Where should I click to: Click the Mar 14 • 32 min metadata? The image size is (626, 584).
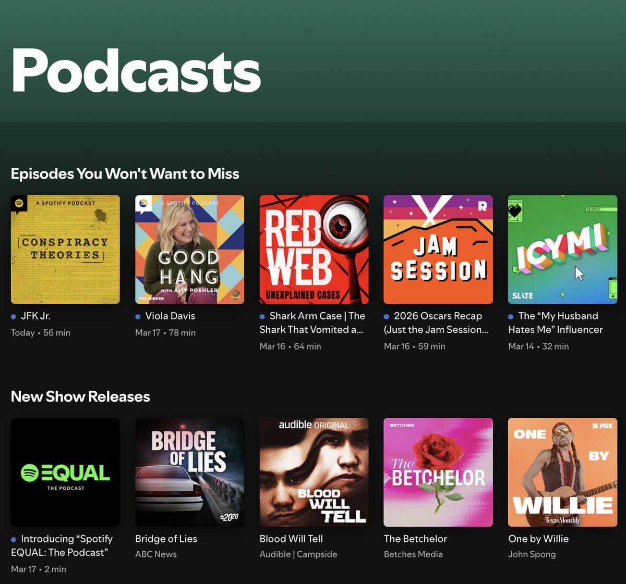[538, 346]
